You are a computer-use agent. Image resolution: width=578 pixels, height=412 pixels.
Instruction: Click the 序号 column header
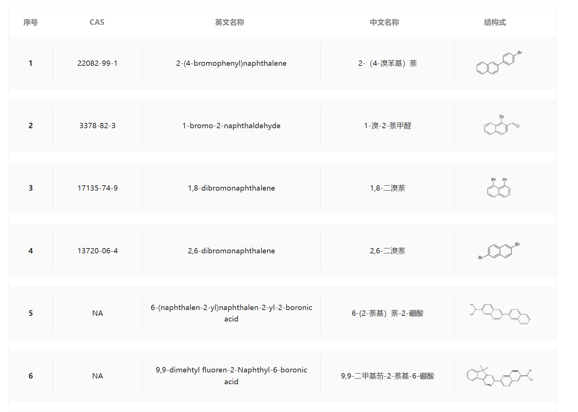click(30, 22)
